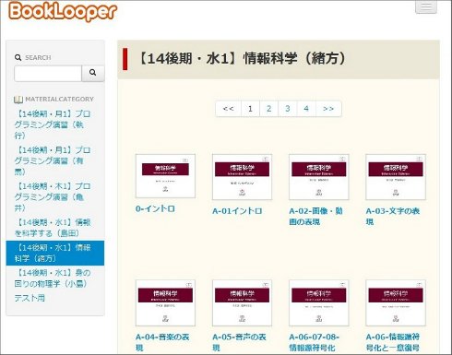Open the A-03-文字の表現 title link

click(x=393, y=216)
